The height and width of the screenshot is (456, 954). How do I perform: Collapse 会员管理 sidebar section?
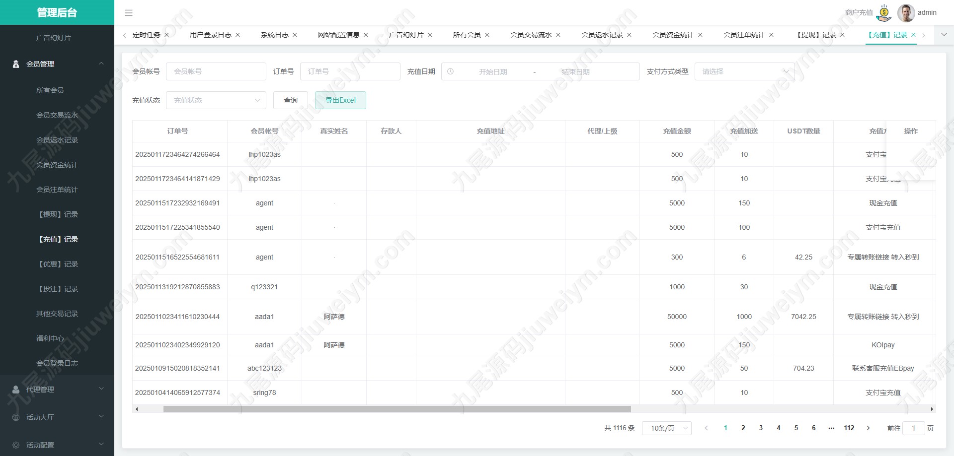(x=57, y=64)
